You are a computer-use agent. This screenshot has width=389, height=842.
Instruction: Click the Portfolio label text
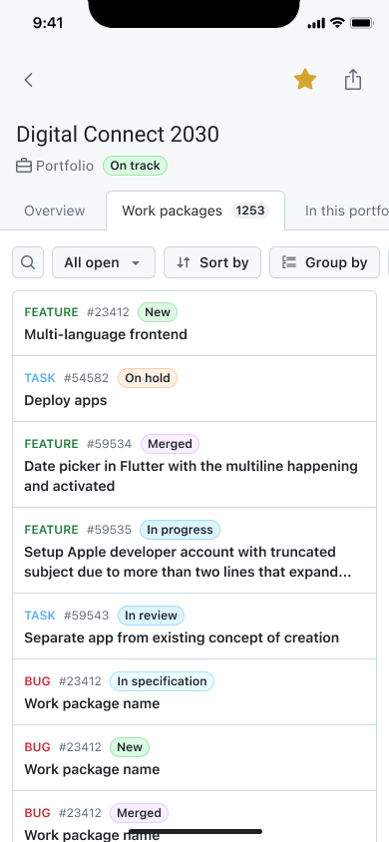(x=65, y=166)
